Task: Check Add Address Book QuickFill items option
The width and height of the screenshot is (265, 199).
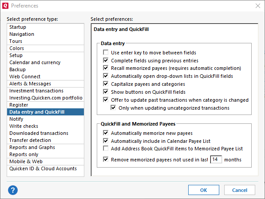Action: point(106,148)
